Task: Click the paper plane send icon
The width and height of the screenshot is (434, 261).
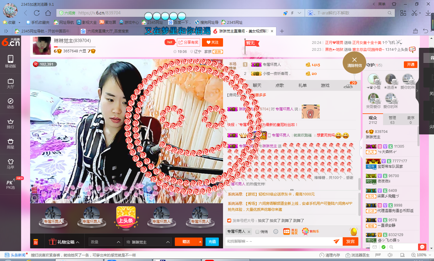Action: pos(336,241)
